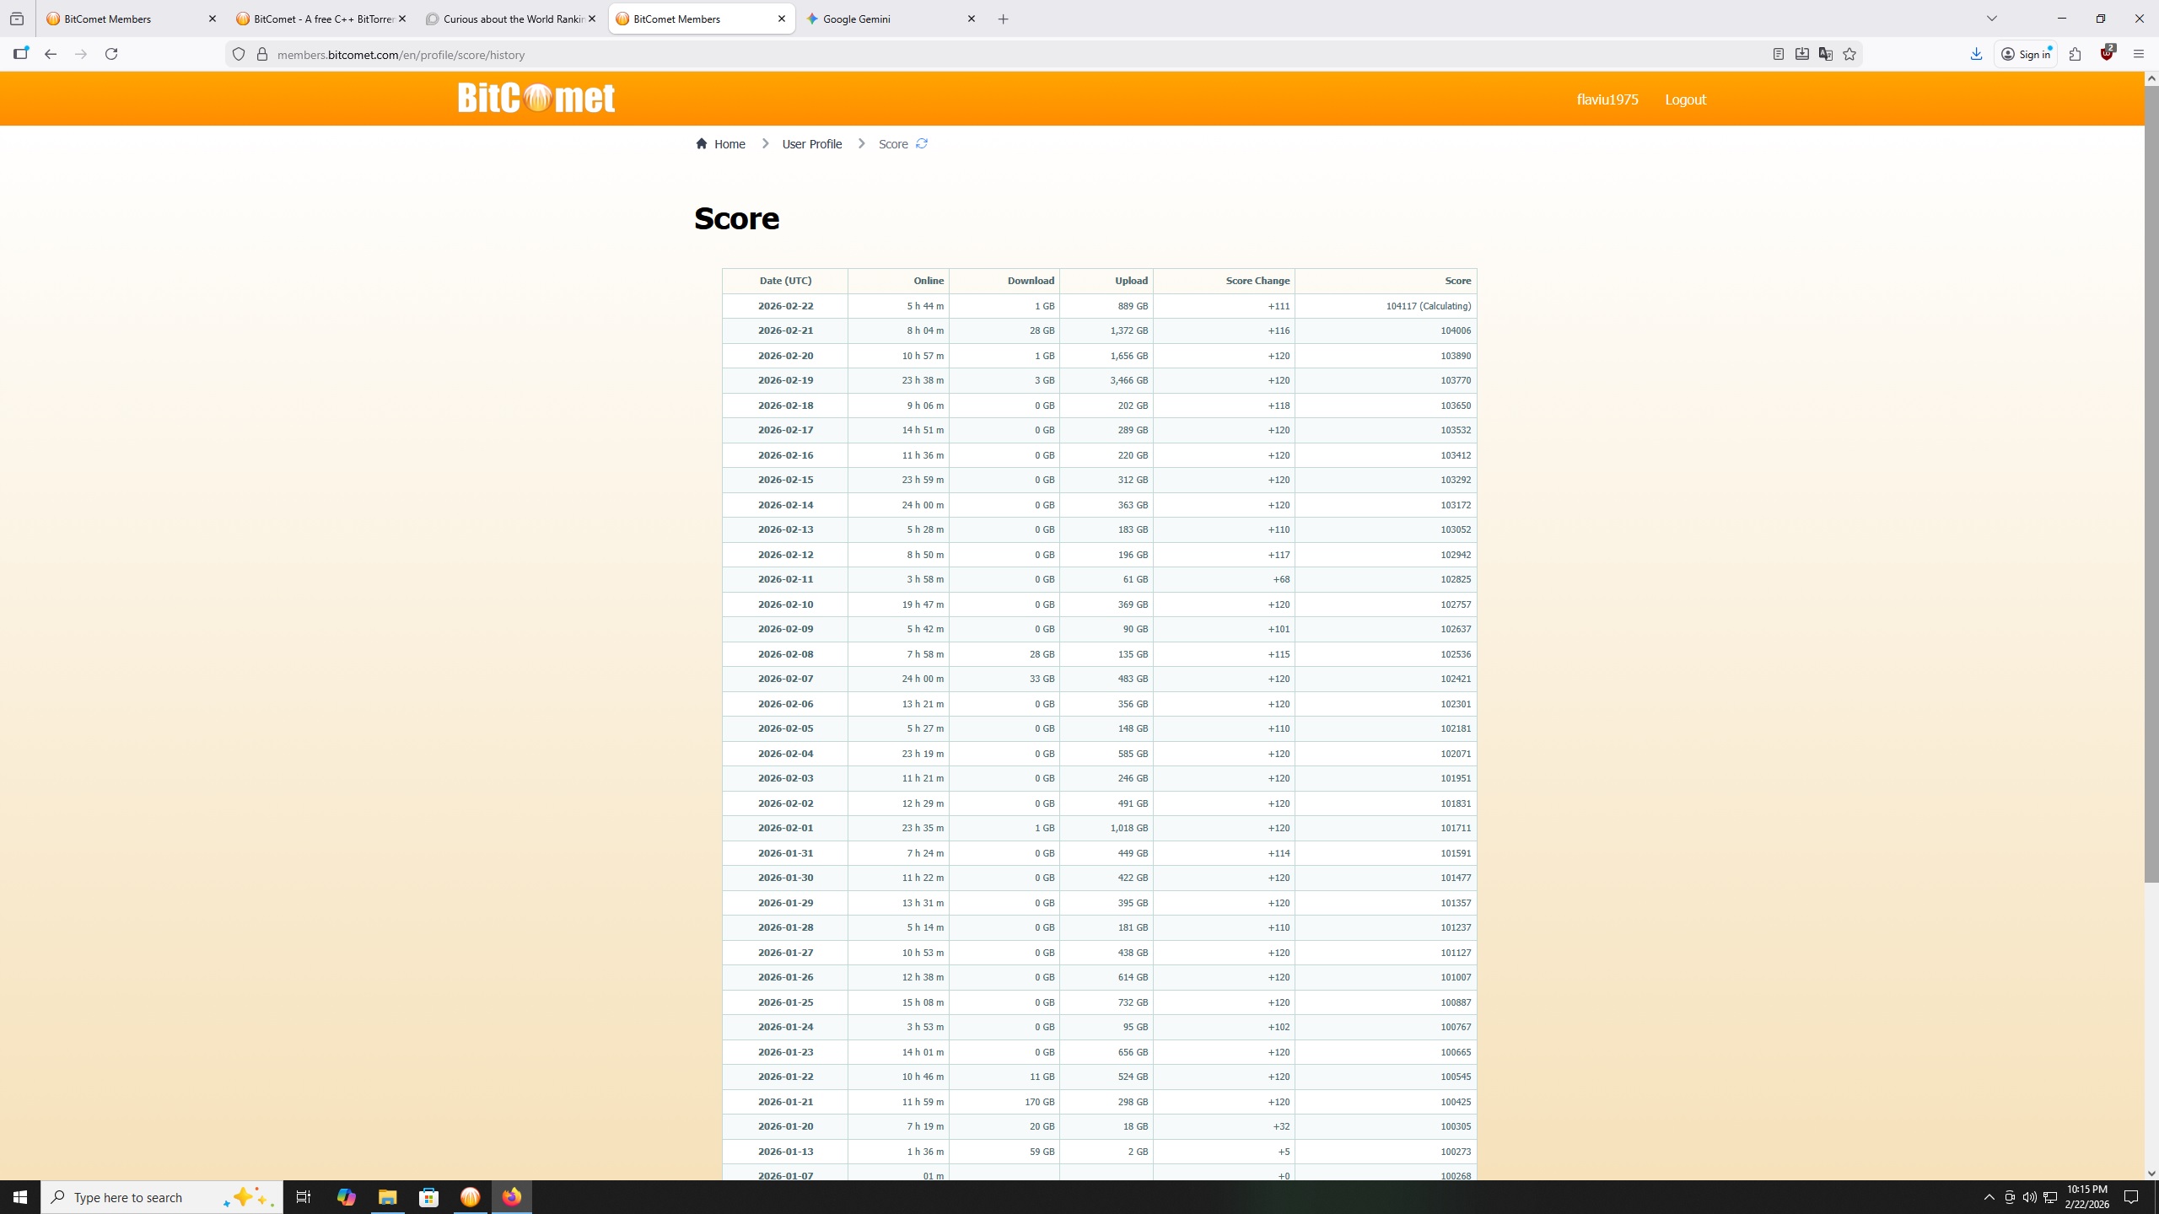Switch to the World Ranking tab
Image resolution: width=2159 pixels, height=1214 pixels.
pyautogui.click(x=513, y=19)
